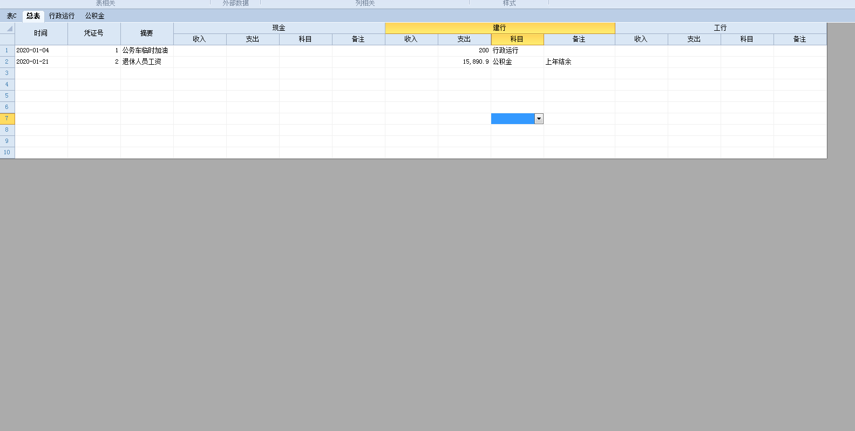Viewport: 855px width, 431px height.
Task: Click the select-all corner triangle
Action: click(x=8, y=29)
